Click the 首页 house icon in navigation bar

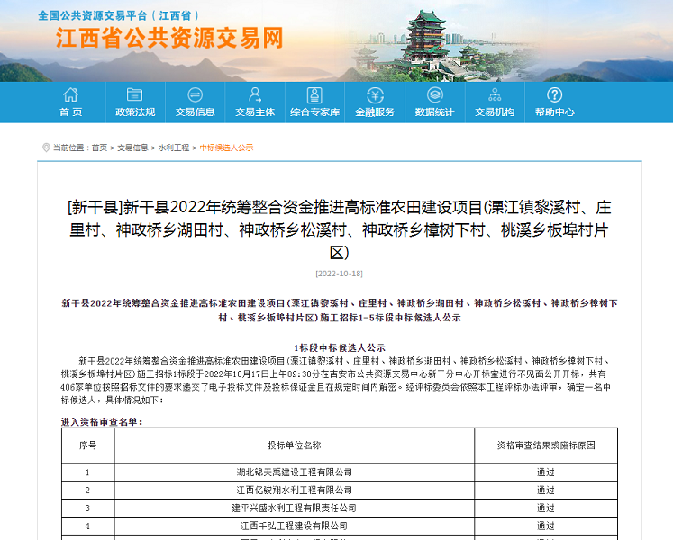pos(70,94)
